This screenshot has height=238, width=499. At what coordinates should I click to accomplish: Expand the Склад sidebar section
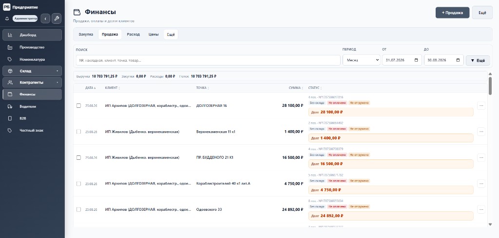[58, 71]
